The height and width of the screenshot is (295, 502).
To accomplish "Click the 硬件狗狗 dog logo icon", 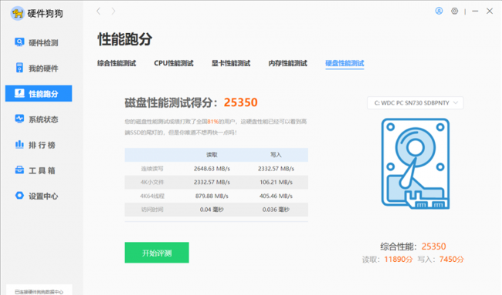I will tap(18, 13).
